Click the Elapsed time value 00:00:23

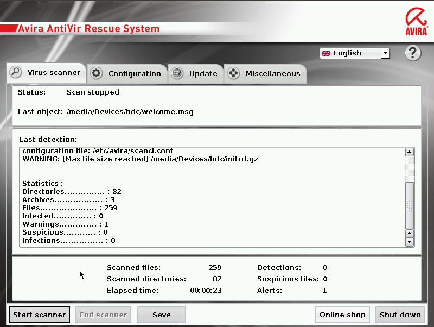206,291
